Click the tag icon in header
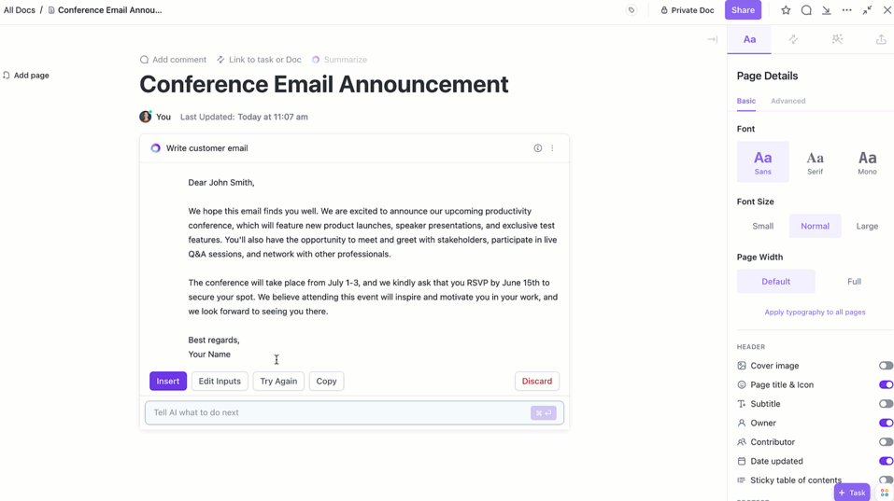894x501 pixels. (631, 10)
